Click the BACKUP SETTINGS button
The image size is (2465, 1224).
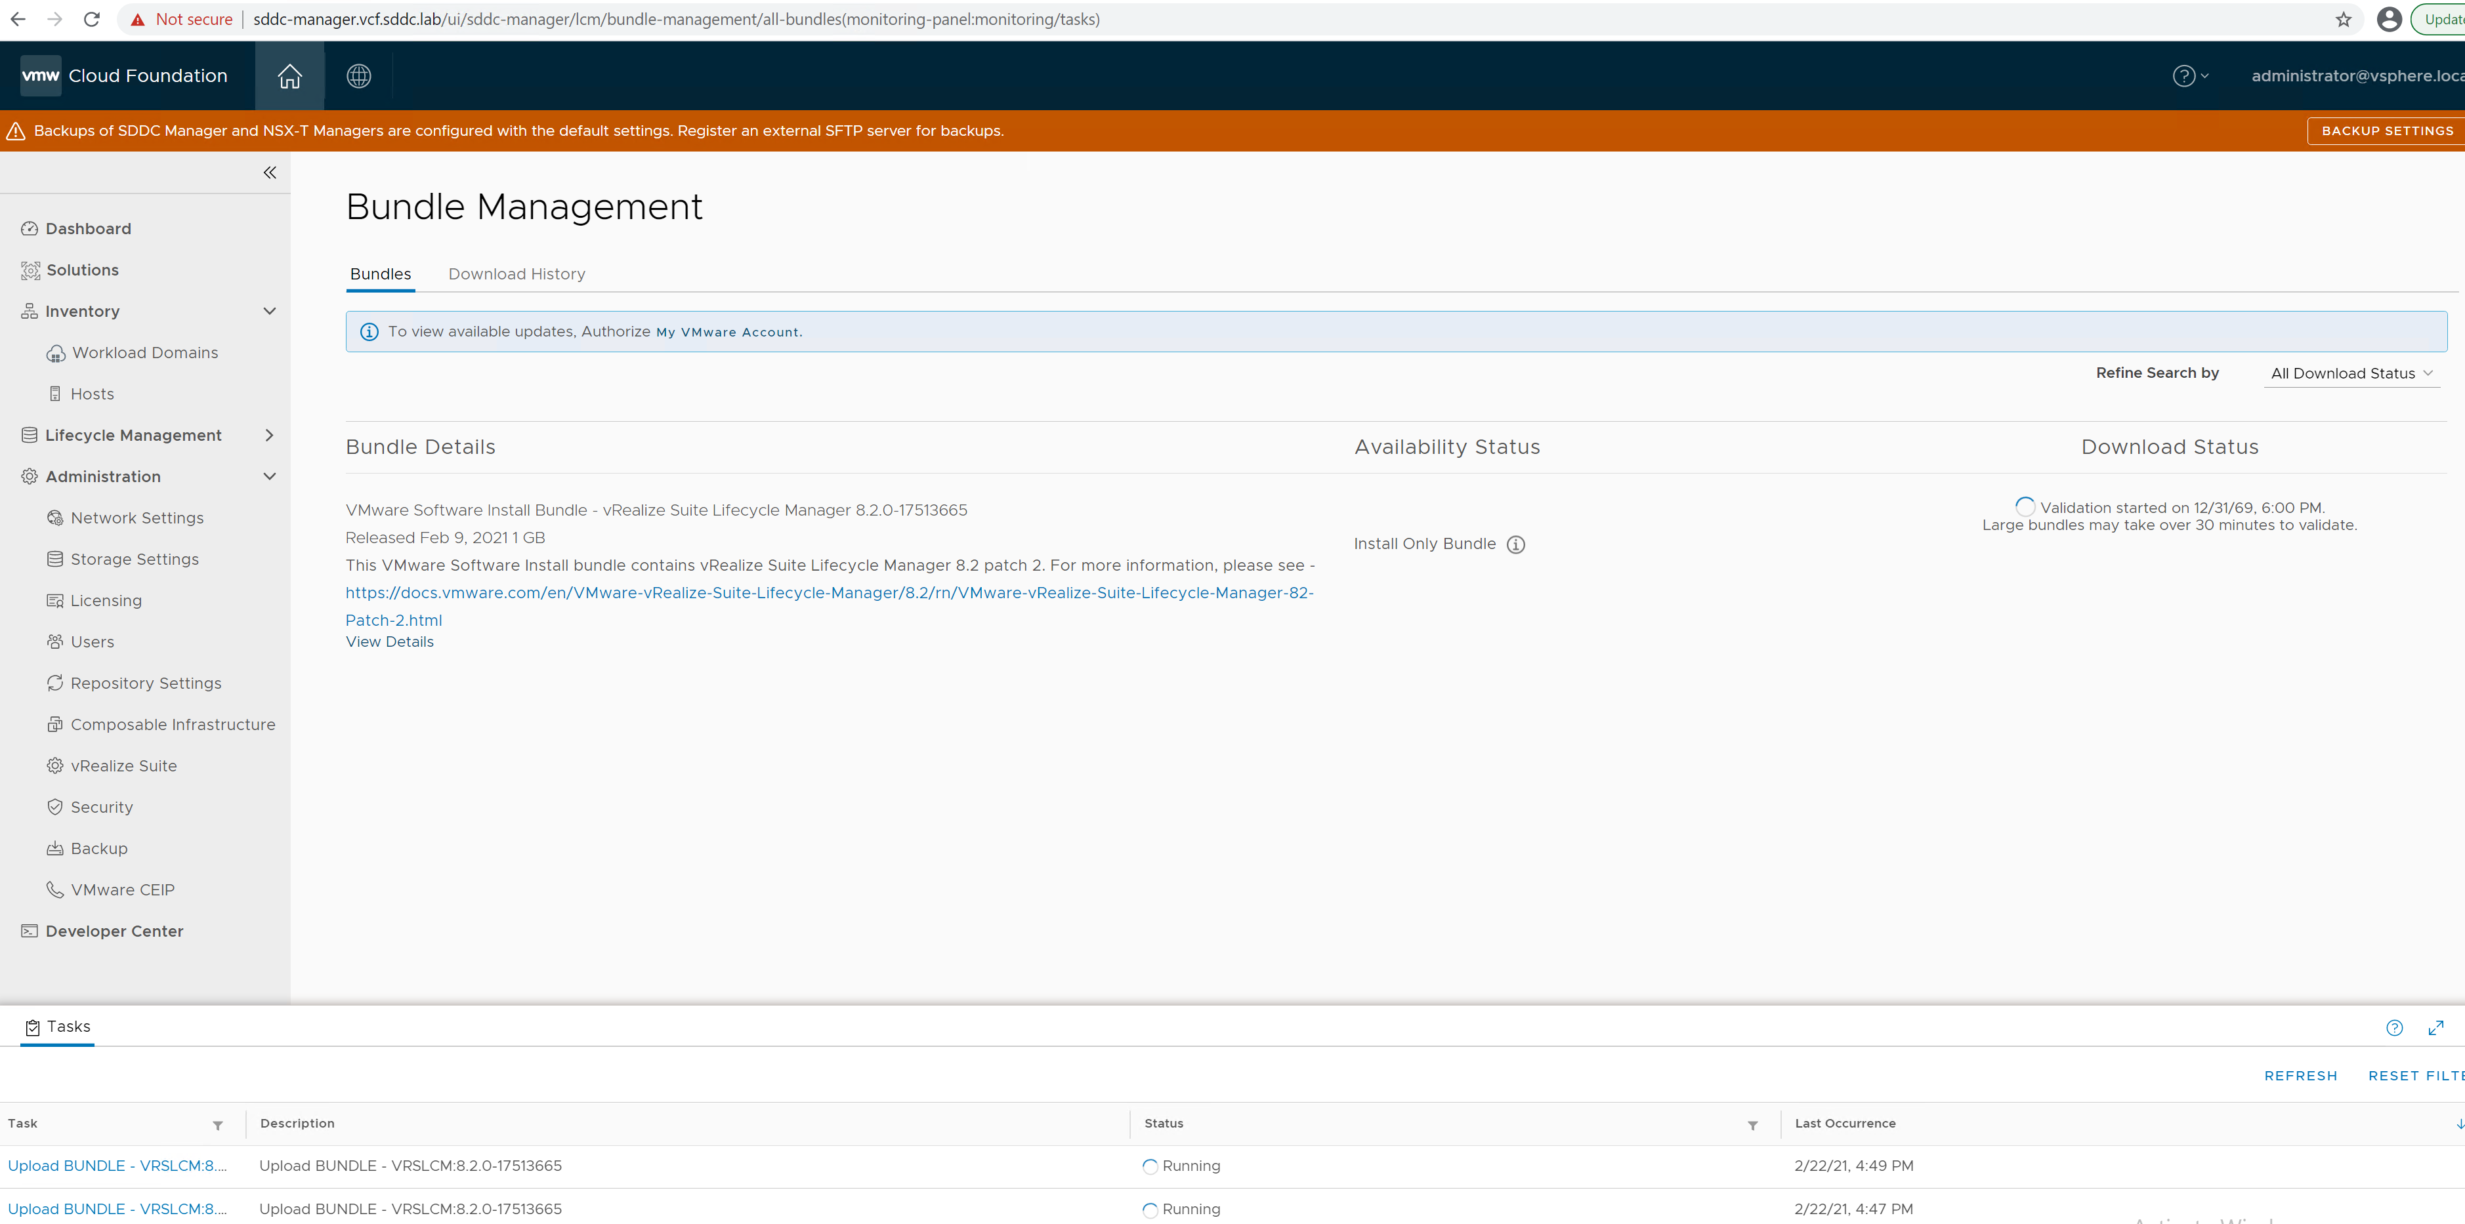coord(2386,131)
